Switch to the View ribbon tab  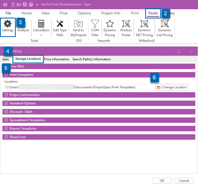[45, 13]
